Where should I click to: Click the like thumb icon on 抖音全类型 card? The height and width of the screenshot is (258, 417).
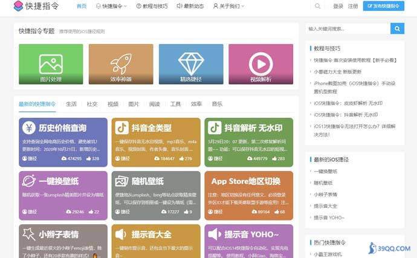pyautogui.click(x=181, y=158)
